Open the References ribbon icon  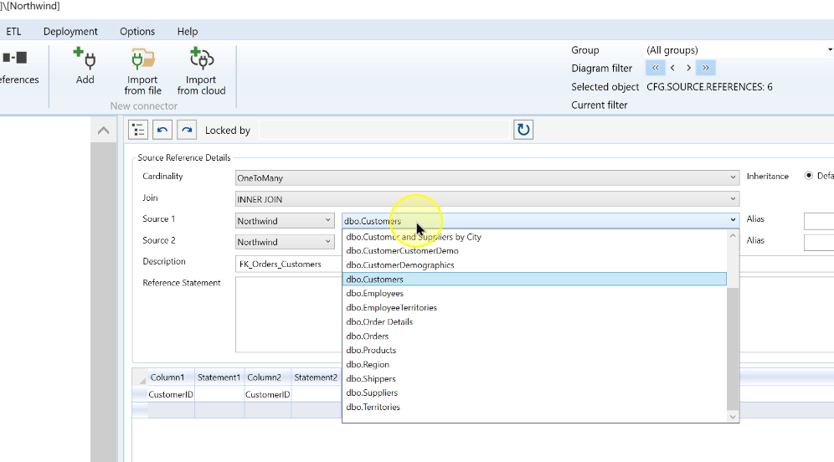(14, 58)
